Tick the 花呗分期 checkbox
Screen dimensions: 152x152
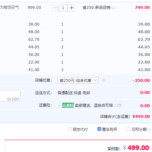coord(129,129)
